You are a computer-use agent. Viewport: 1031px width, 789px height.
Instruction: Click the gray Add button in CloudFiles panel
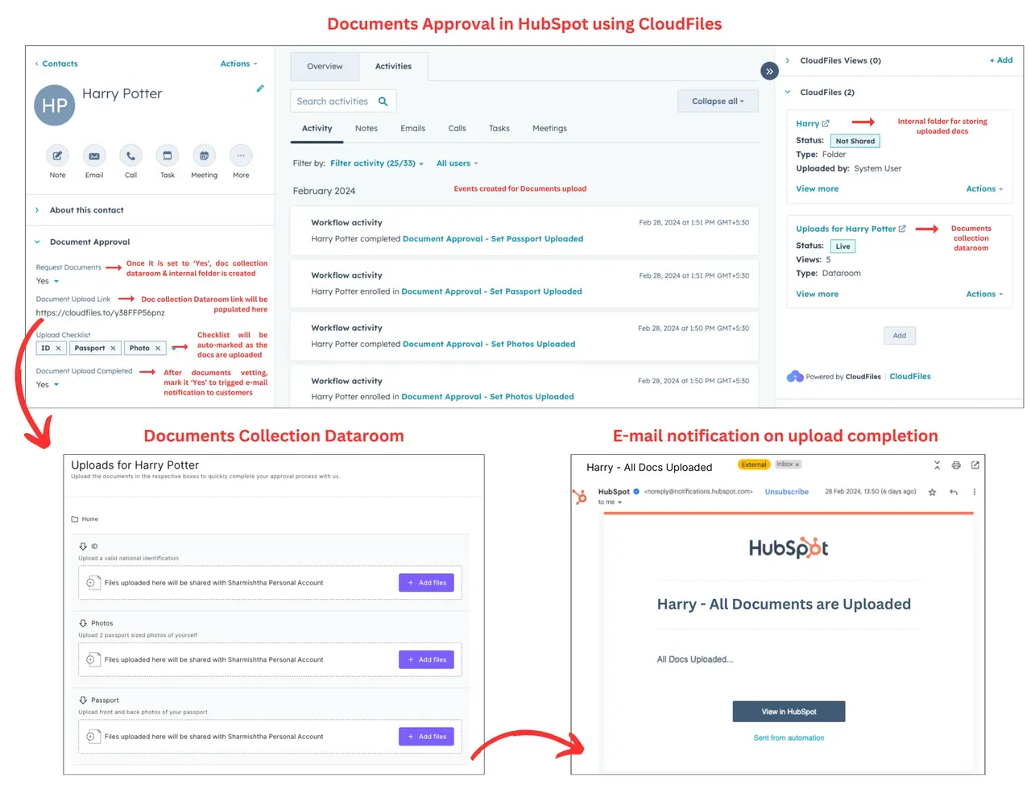(x=900, y=336)
